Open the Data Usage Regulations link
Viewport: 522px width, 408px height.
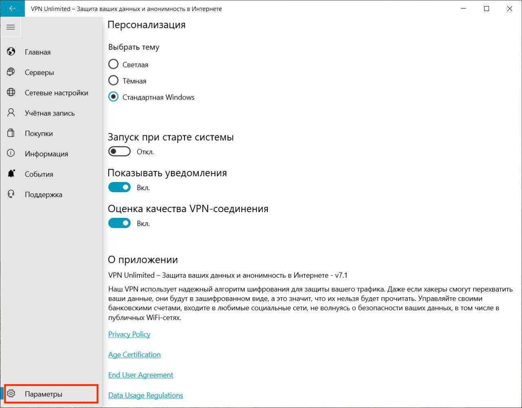click(146, 395)
